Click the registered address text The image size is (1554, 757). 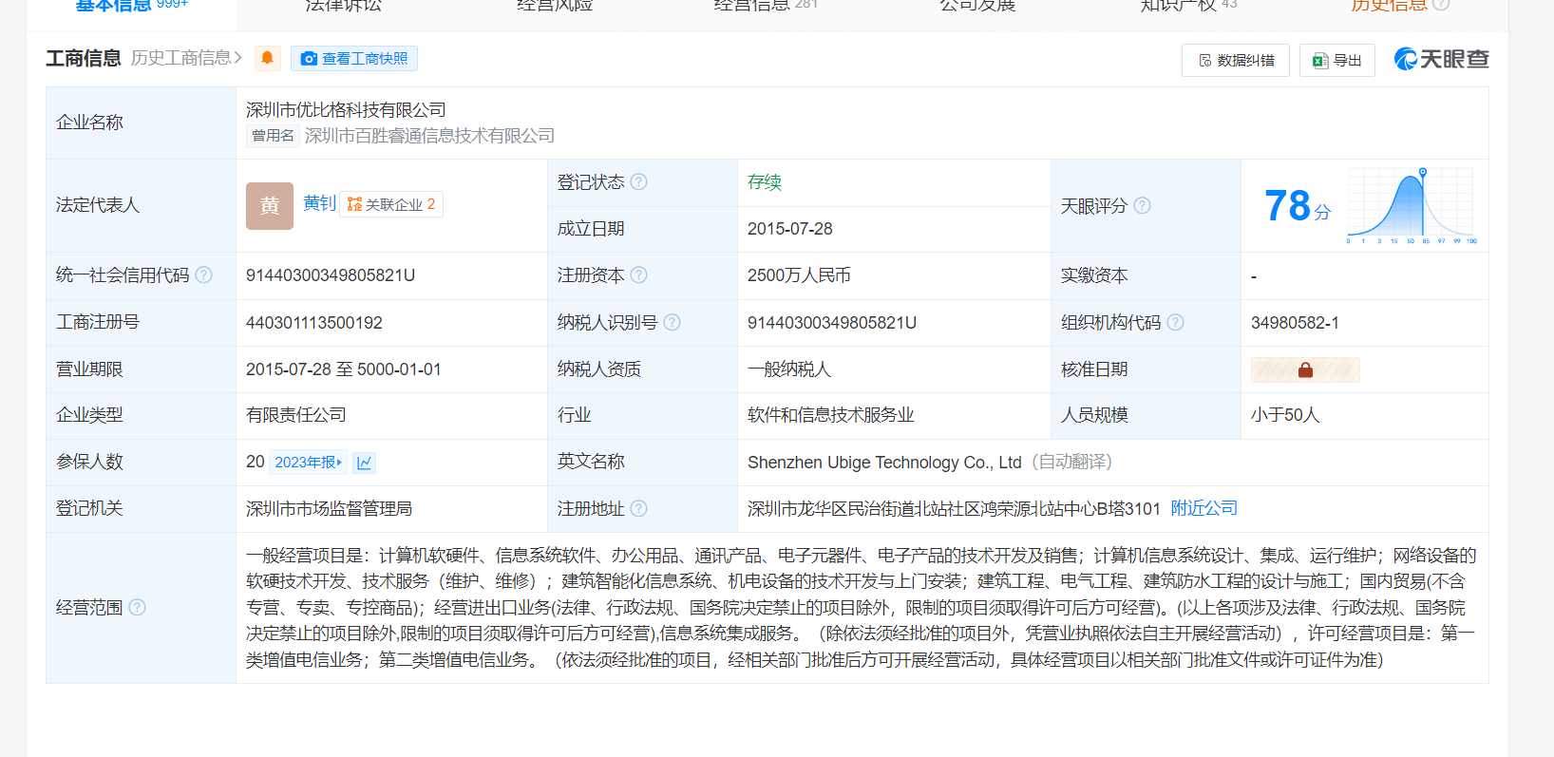(954, 509)
